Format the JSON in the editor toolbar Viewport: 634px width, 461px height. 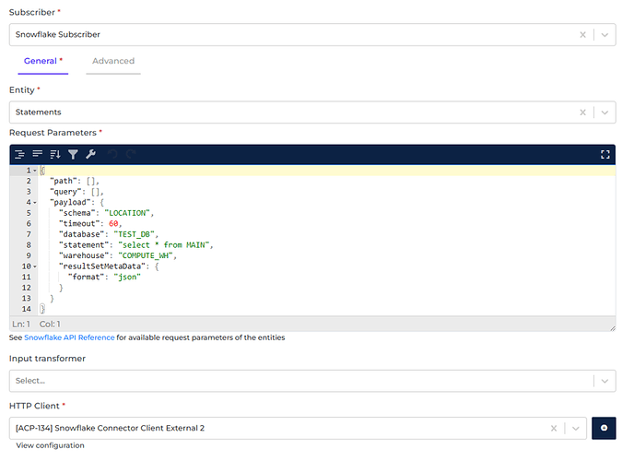click(x=19, y=154)
